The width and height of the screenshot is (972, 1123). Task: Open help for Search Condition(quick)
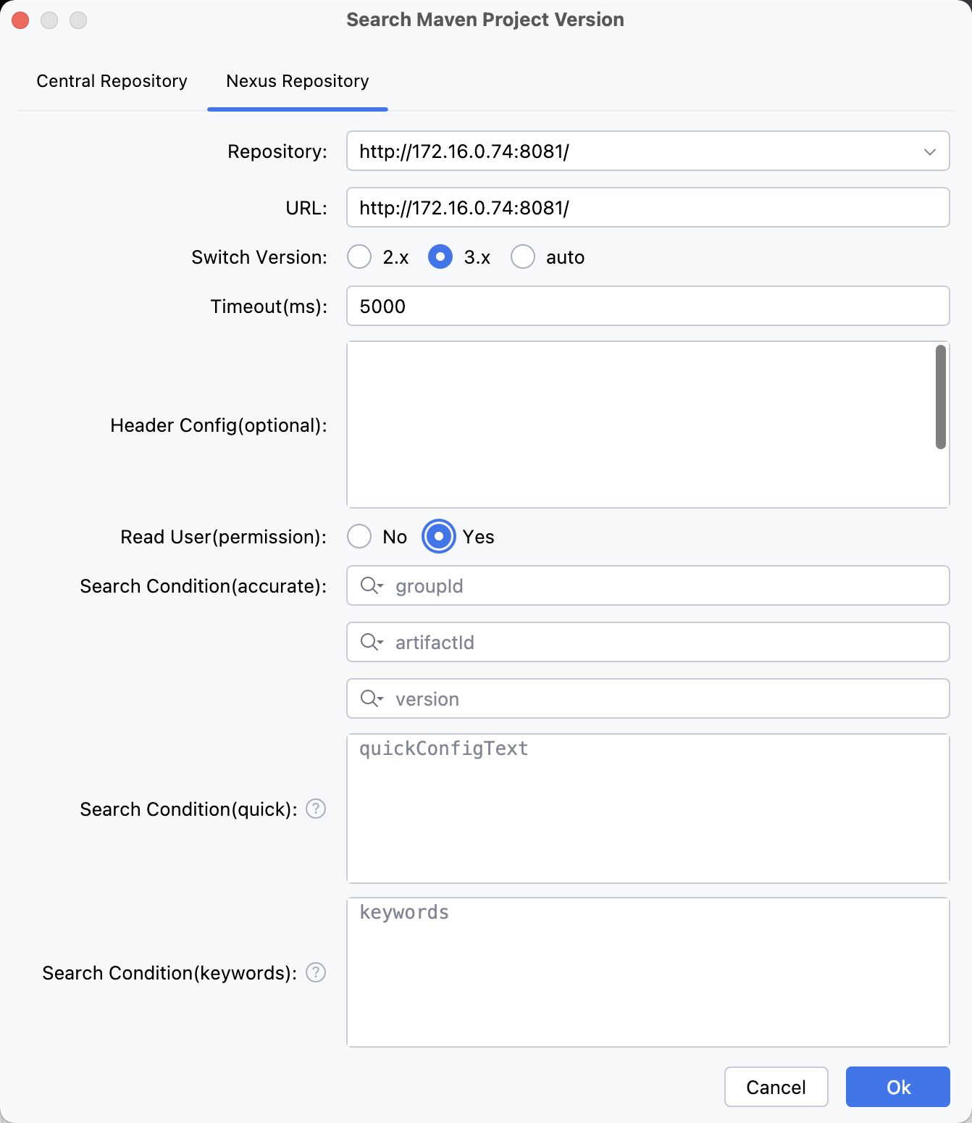[316, 809]
